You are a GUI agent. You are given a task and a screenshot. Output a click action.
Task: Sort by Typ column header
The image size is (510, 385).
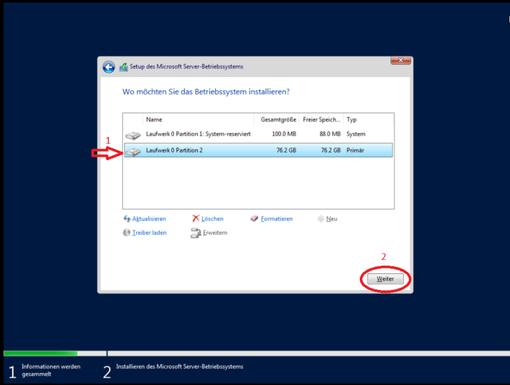[369, 120]
